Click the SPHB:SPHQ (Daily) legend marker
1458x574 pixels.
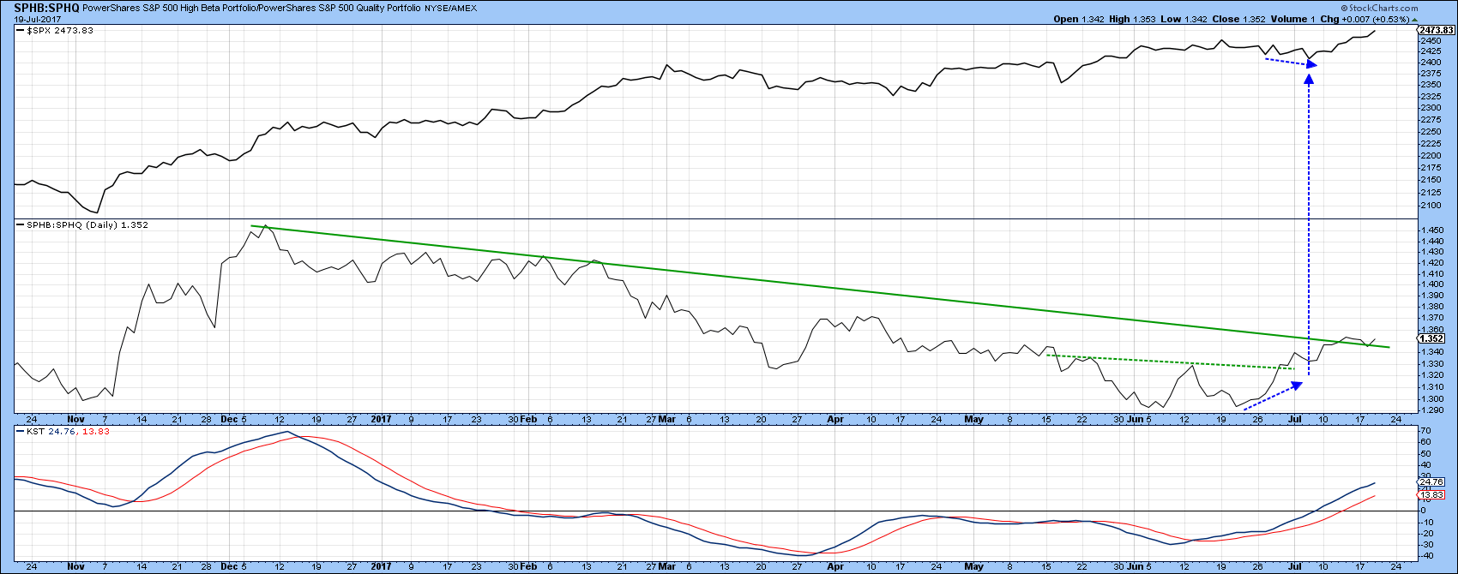pyautogui.click(x=21, y=224)
